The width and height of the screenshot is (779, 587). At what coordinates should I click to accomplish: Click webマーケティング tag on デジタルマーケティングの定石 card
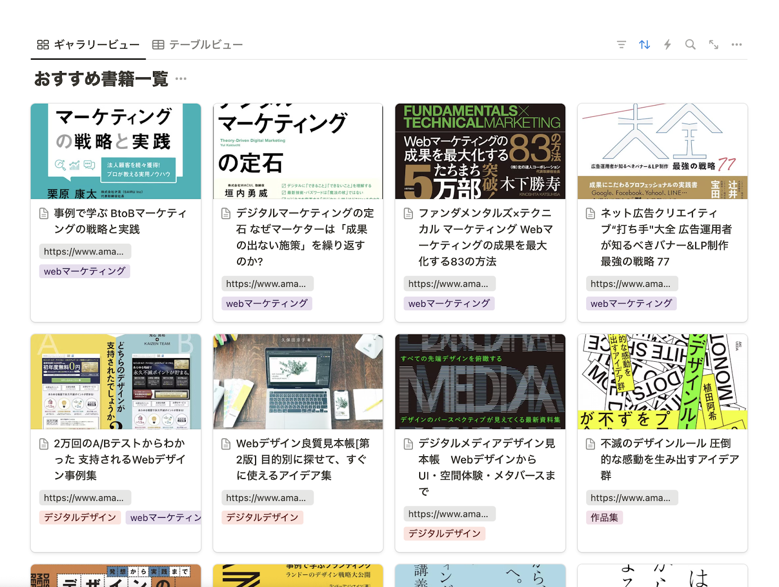tap(267, 303)
